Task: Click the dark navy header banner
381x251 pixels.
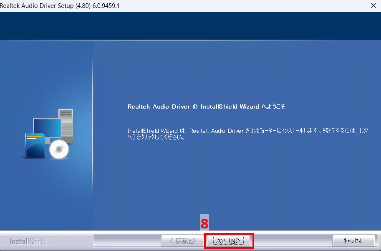Action: click(x=190, y=26)
